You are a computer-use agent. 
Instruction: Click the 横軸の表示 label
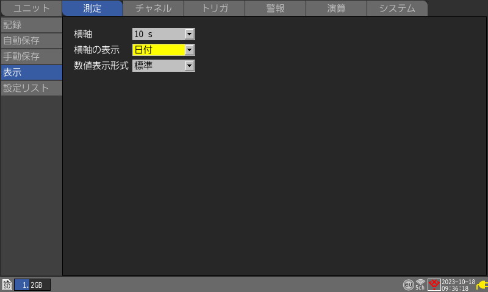(x=97, y=50)
